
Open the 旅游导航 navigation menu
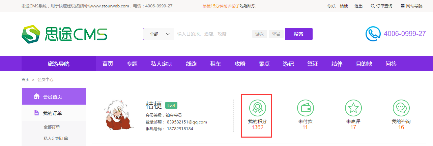[59, 64]
